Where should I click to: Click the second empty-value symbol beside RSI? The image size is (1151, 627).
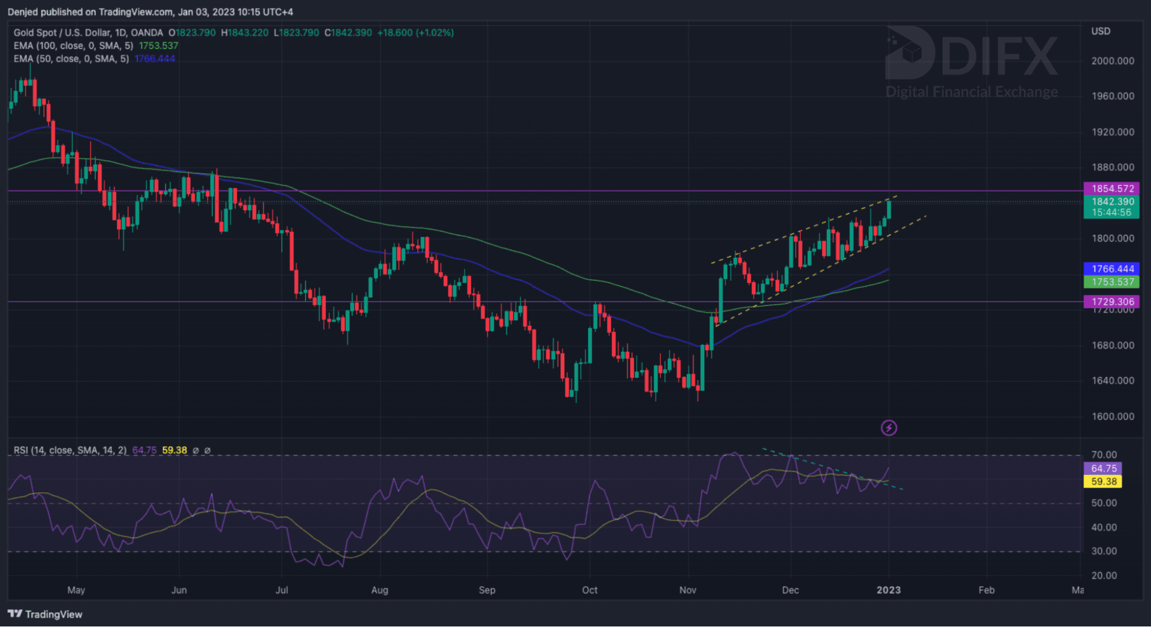click(x=208, y=450)
